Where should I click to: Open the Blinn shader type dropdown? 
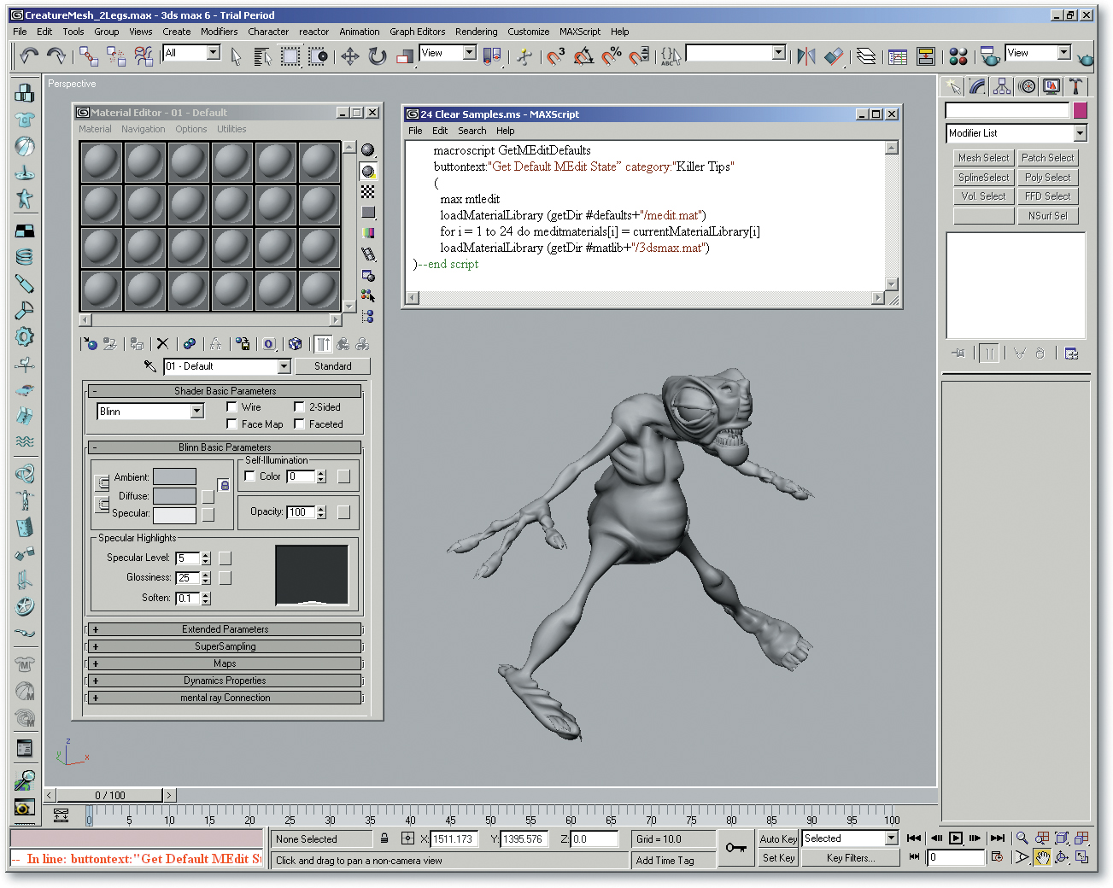pos(197,412)
